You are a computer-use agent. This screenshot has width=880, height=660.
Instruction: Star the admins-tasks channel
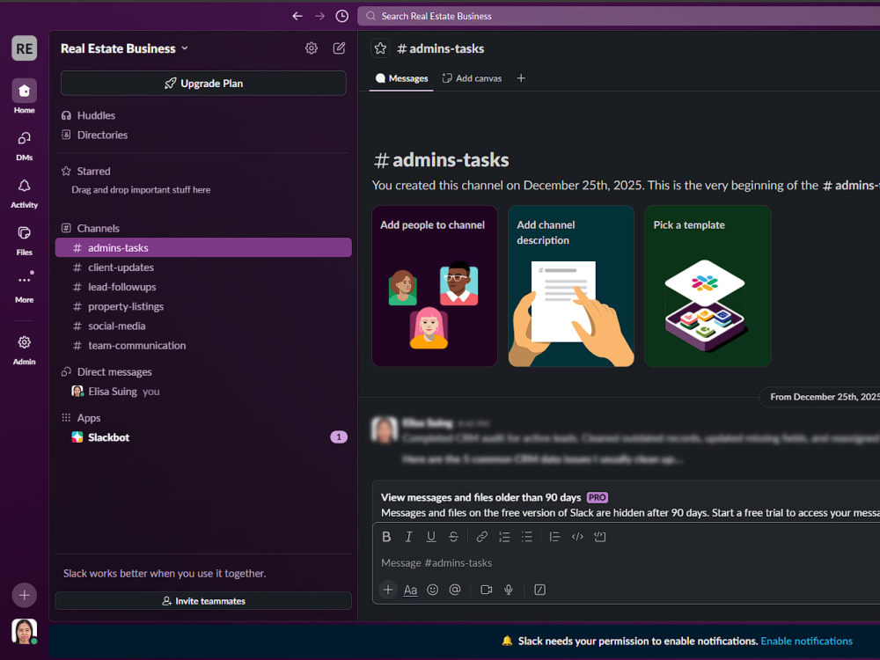[x=380, y=48]
